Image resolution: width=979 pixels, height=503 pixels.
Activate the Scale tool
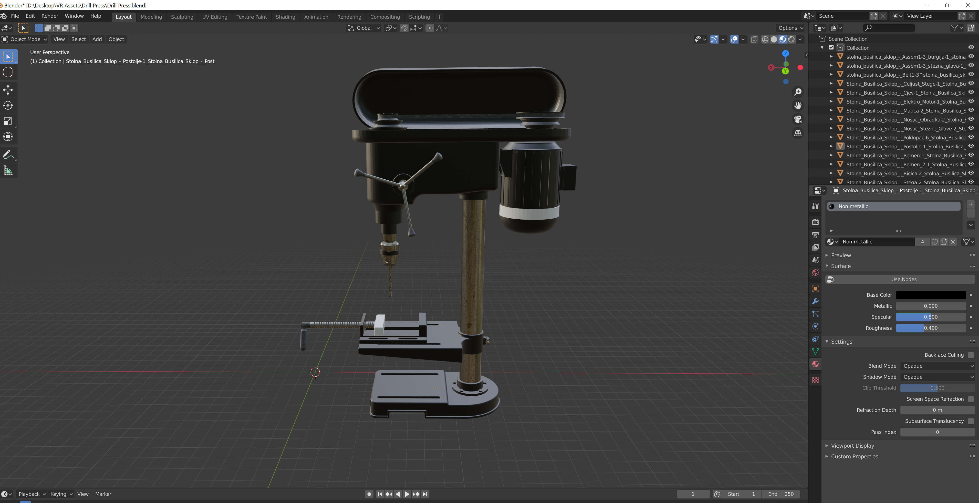coord(8,121)
